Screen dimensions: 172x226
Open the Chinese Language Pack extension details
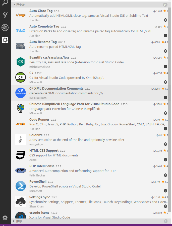(x=75, y=108)
